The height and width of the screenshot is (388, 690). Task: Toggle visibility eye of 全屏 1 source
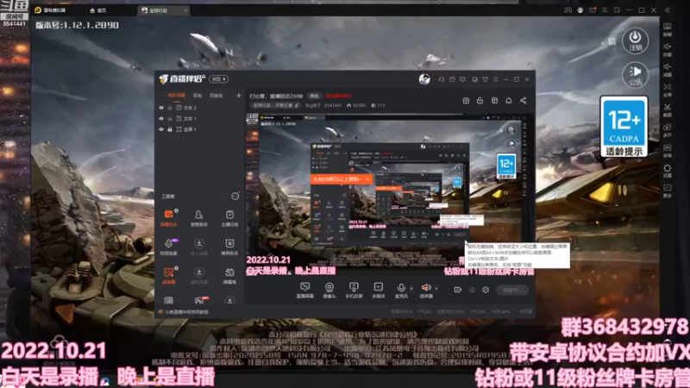pos(161,129)
